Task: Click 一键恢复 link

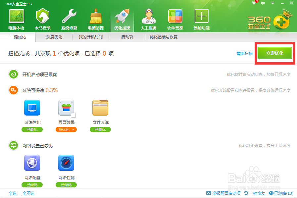Action: pyautogui.click(x=255, y=193)
